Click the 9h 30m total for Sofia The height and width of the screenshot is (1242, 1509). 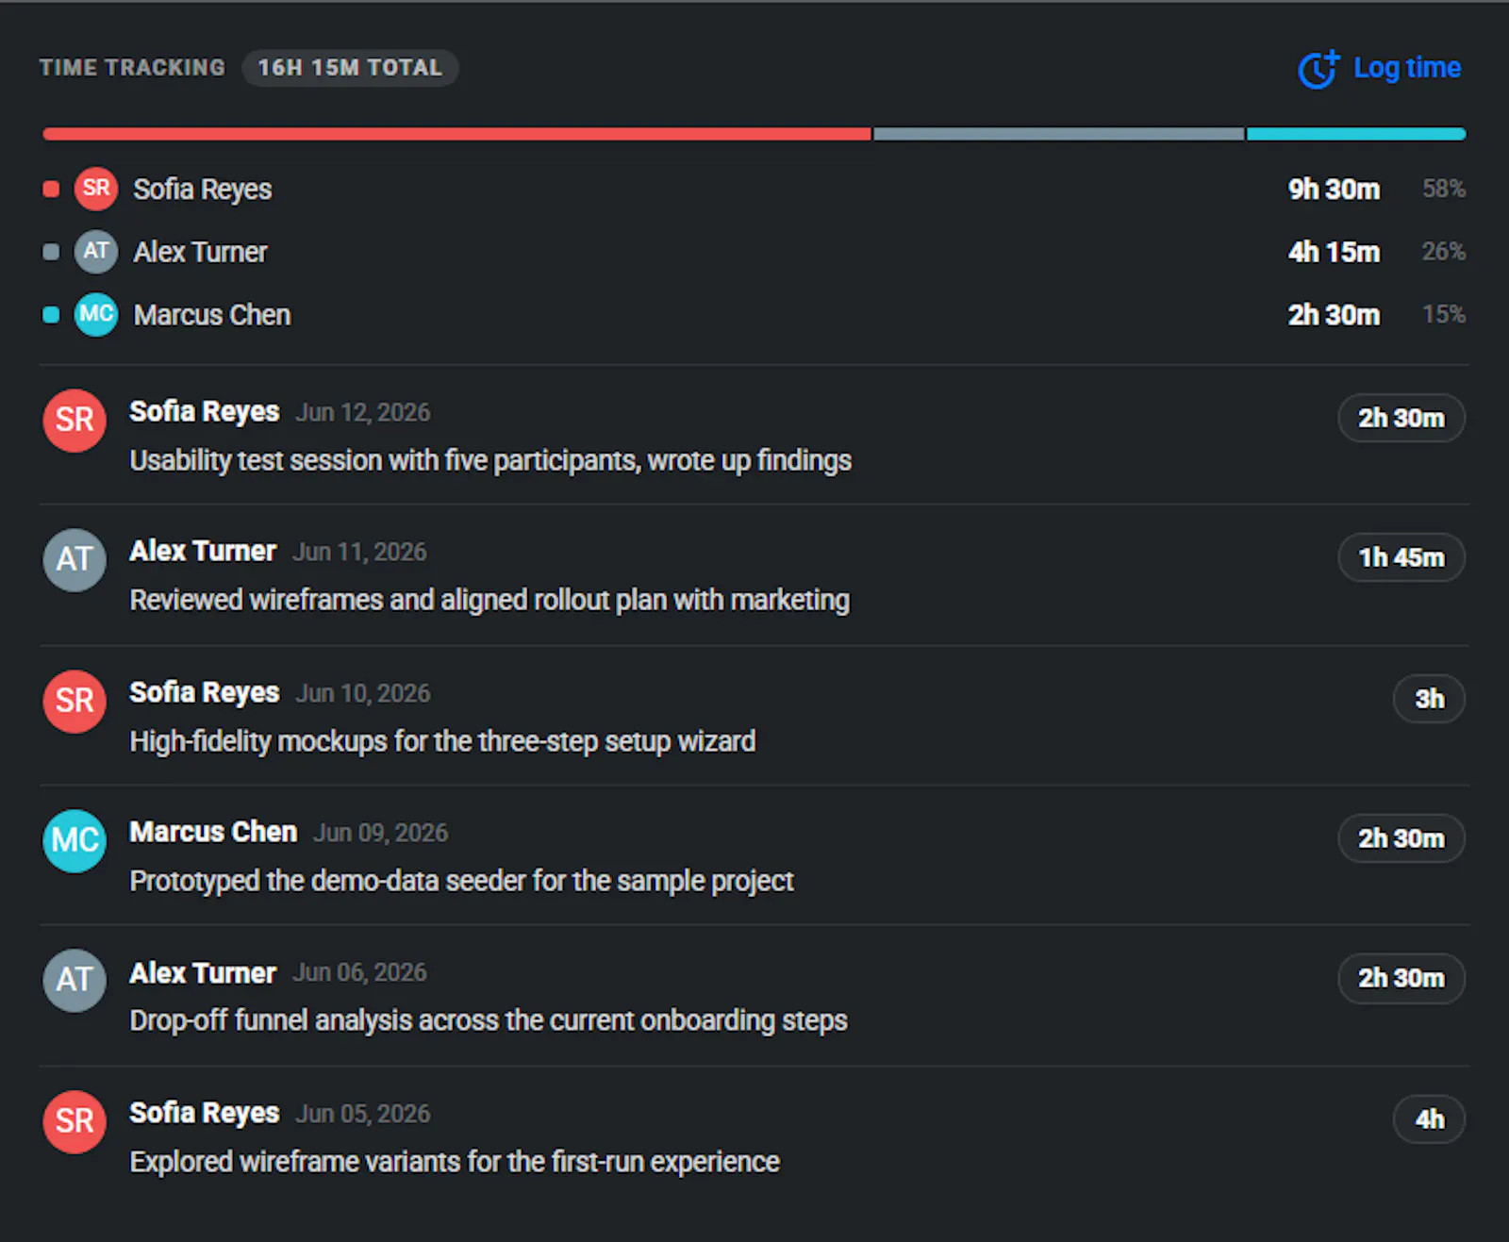1334,190
